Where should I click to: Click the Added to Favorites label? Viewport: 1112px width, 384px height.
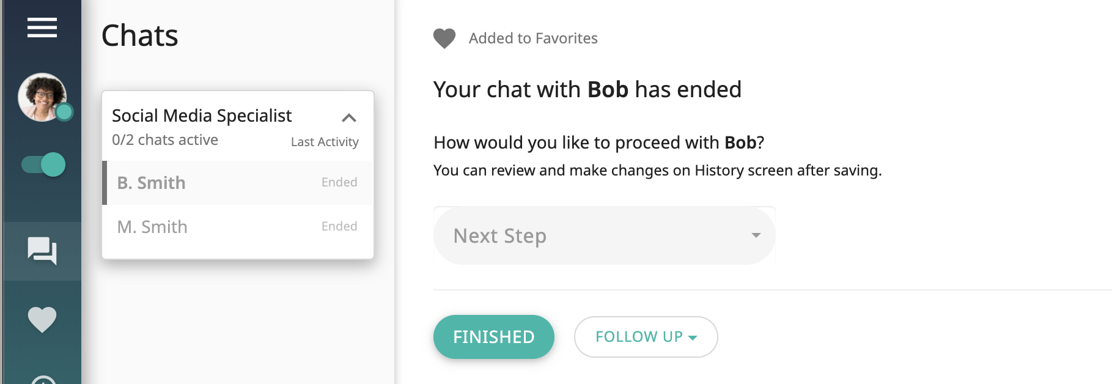[x=533, y=38]
